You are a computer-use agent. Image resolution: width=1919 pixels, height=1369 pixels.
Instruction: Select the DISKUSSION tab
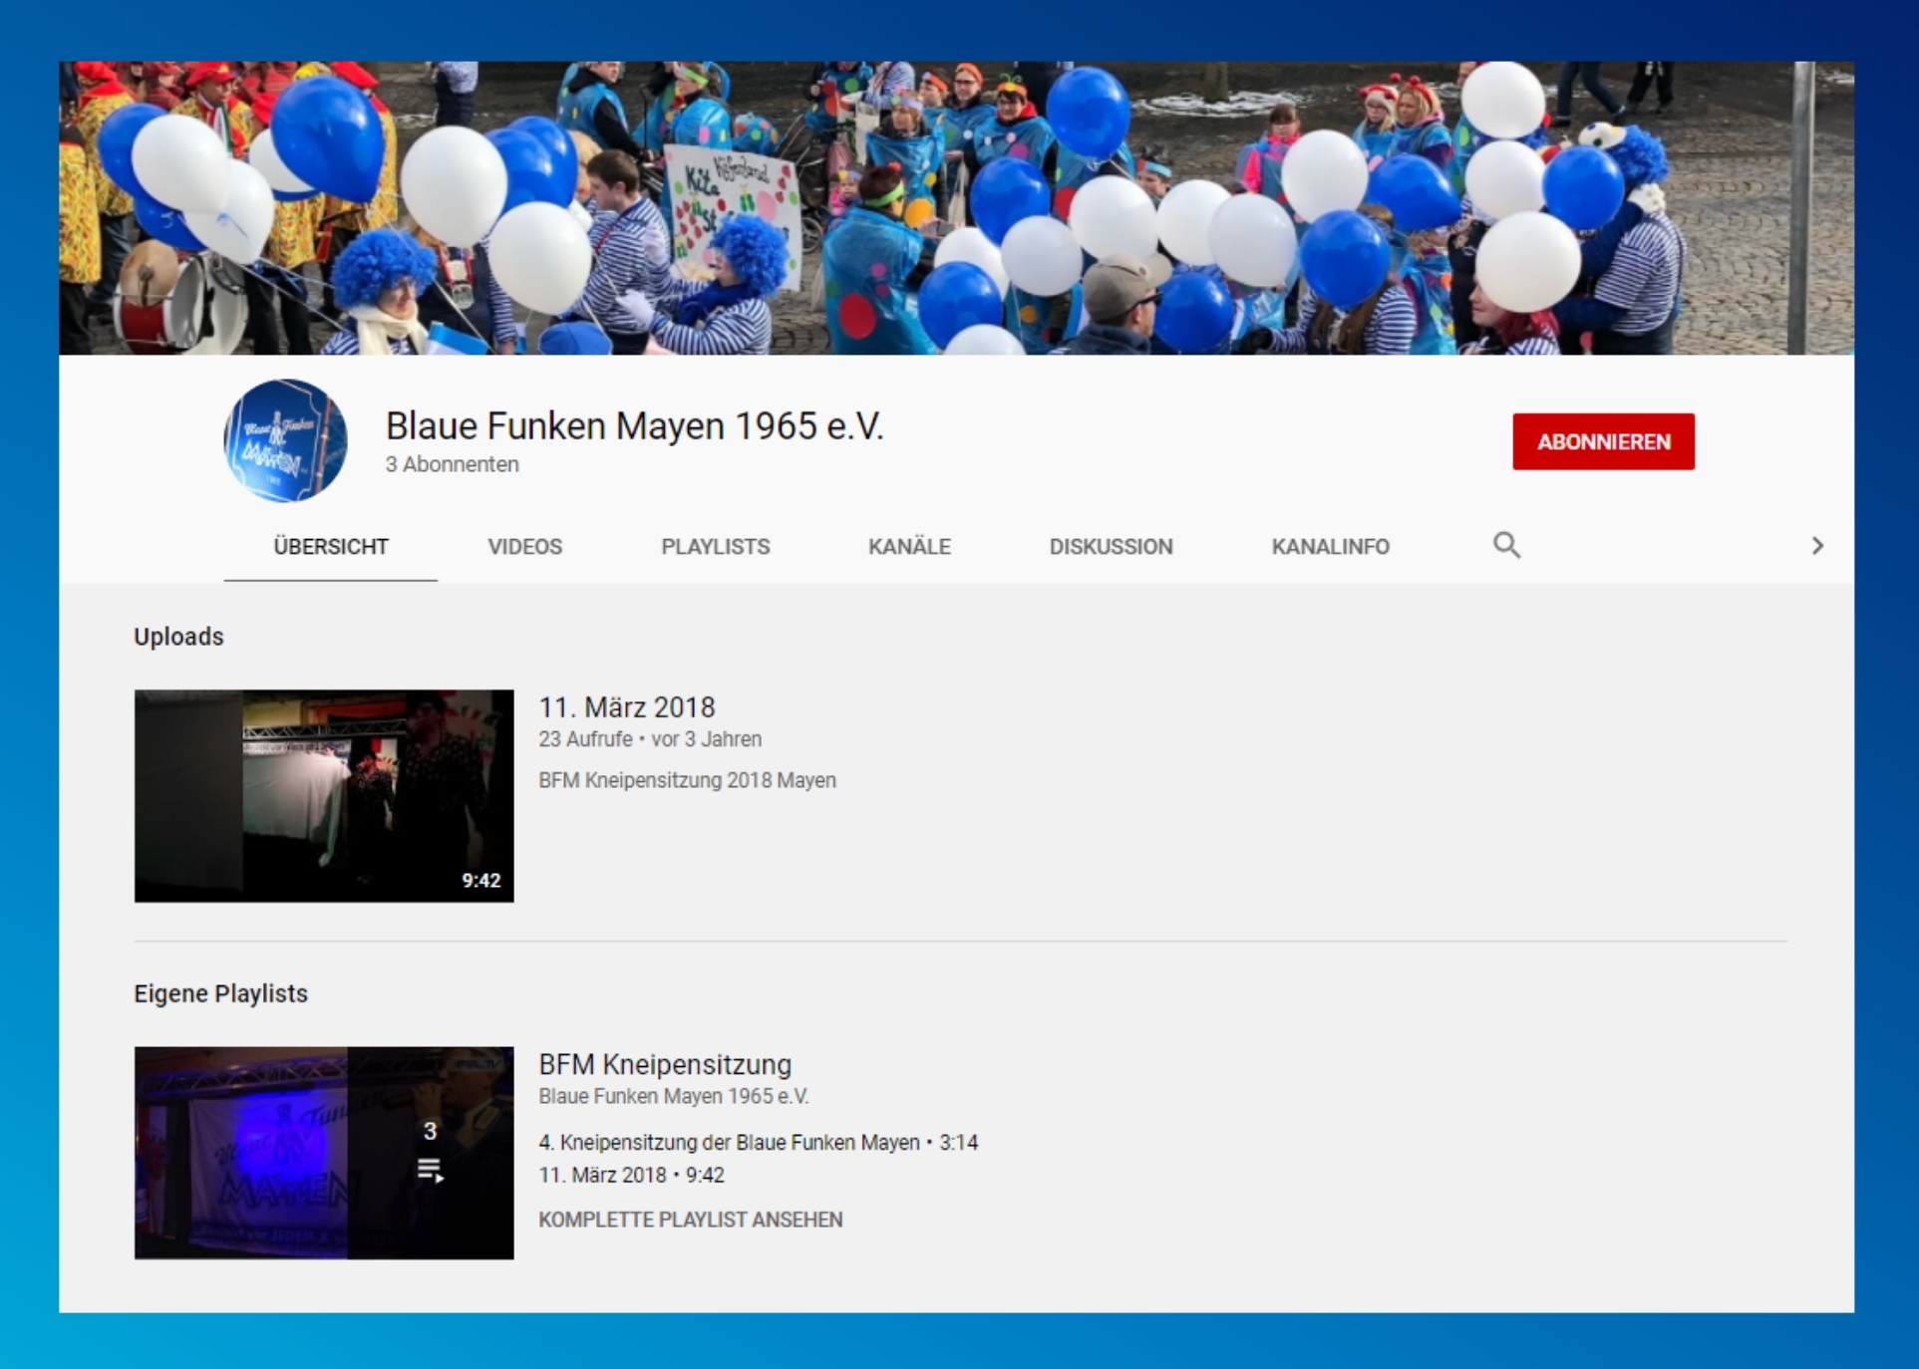(1111, 546)
